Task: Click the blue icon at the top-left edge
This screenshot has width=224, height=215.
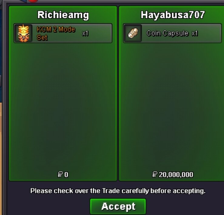Action: coord(24,1)
